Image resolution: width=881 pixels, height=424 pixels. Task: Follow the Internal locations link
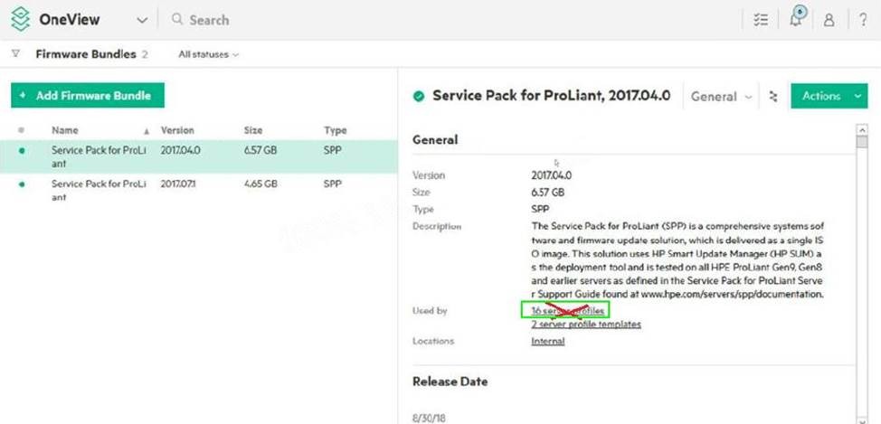(548, 341)
